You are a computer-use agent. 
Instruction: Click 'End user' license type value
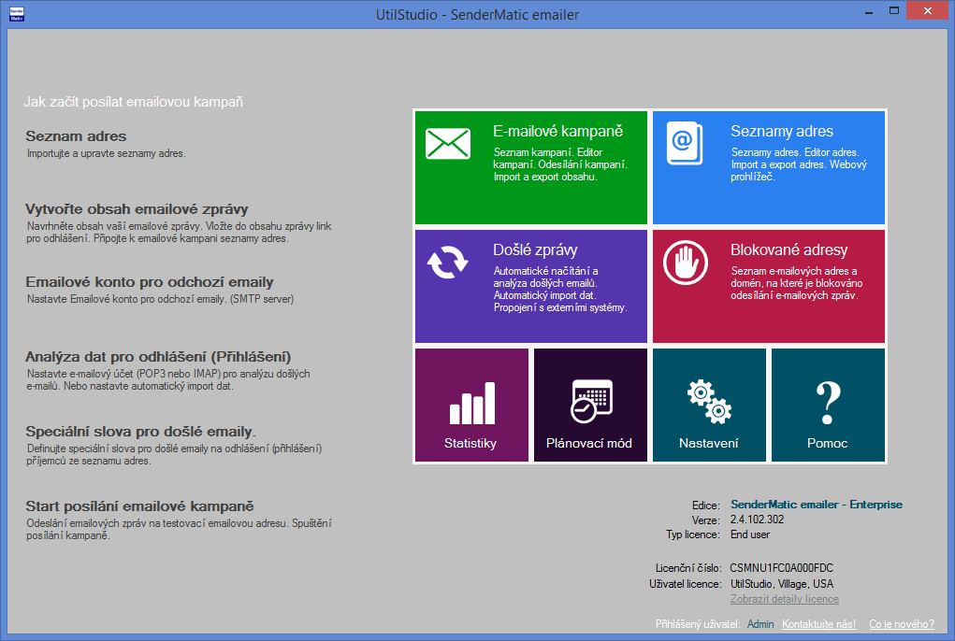(750, 534)
